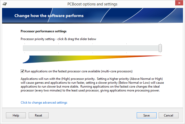
Task: Click the processor priority slider handle
Action: (x=160, y=48)
